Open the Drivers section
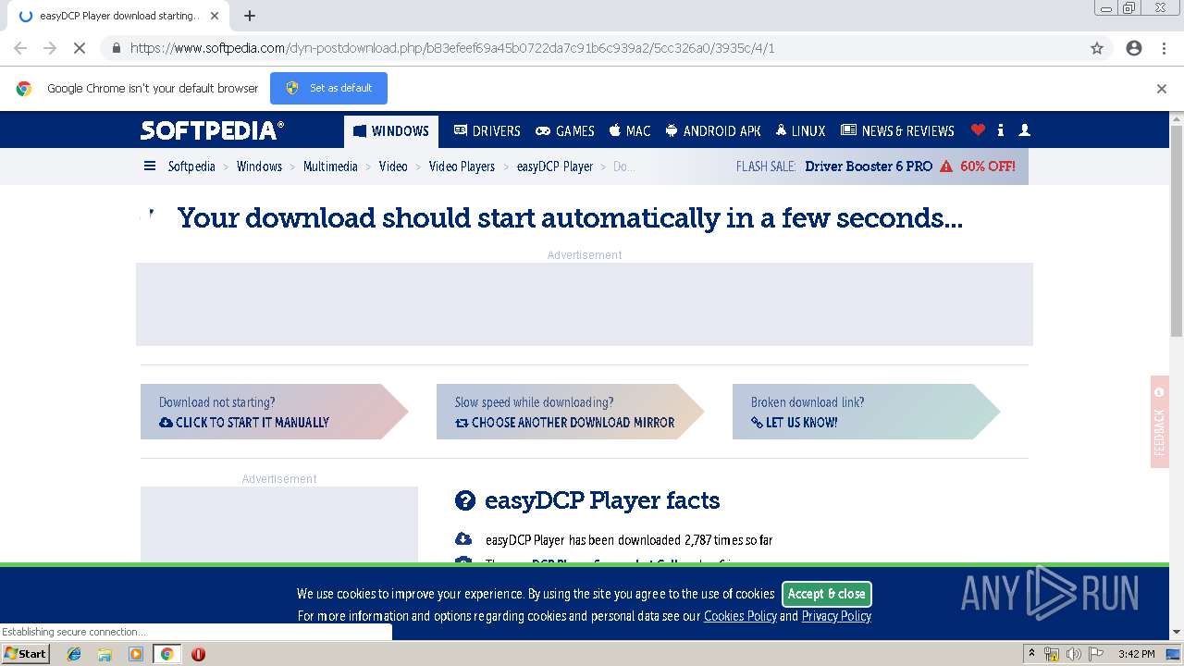Image resolution: width=1184 pixels, height=666 pixels. click(487, 131)
